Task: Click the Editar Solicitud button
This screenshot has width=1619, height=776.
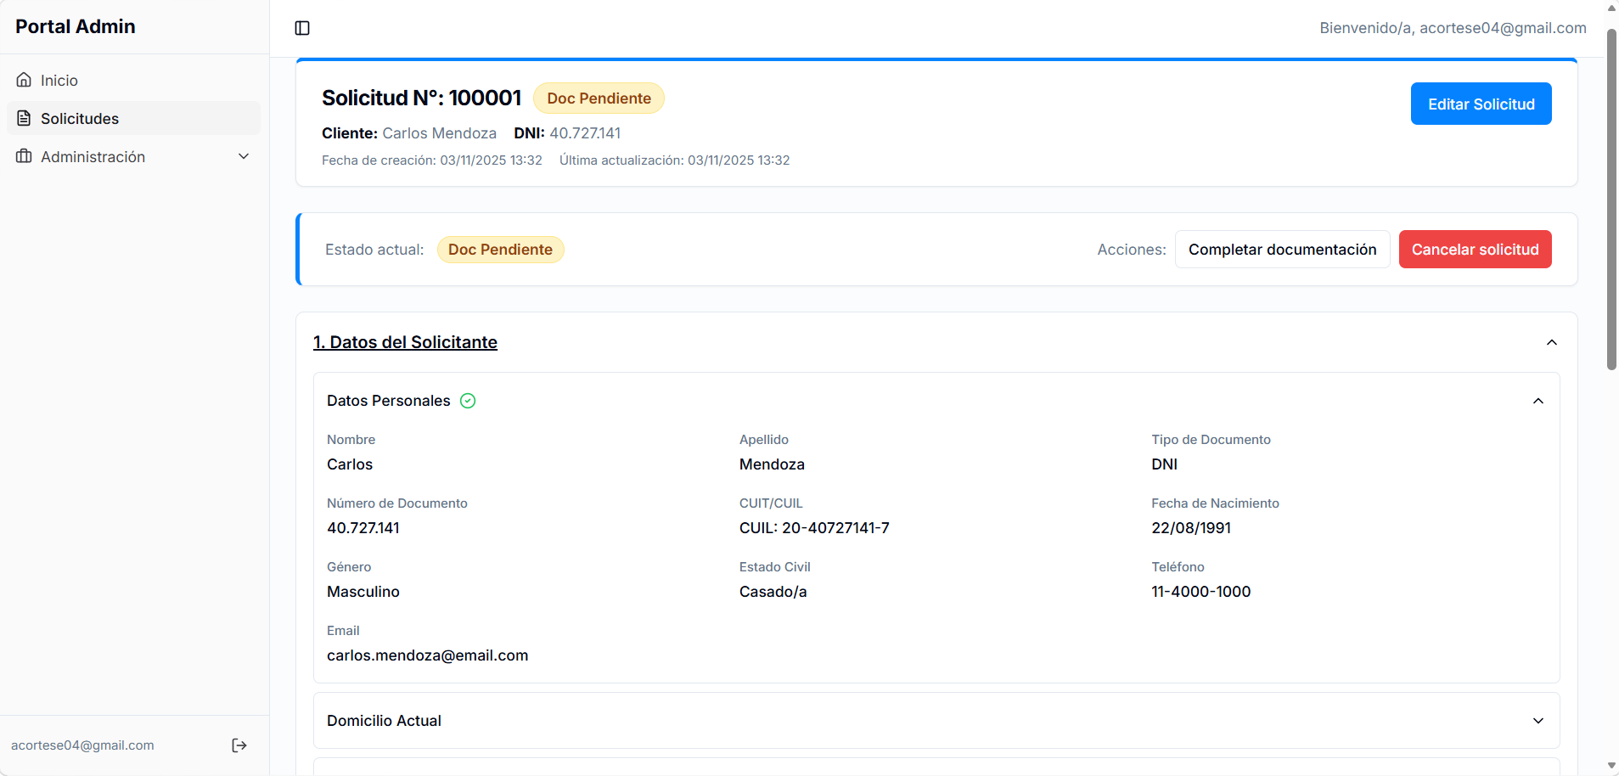Action: 1481,103
